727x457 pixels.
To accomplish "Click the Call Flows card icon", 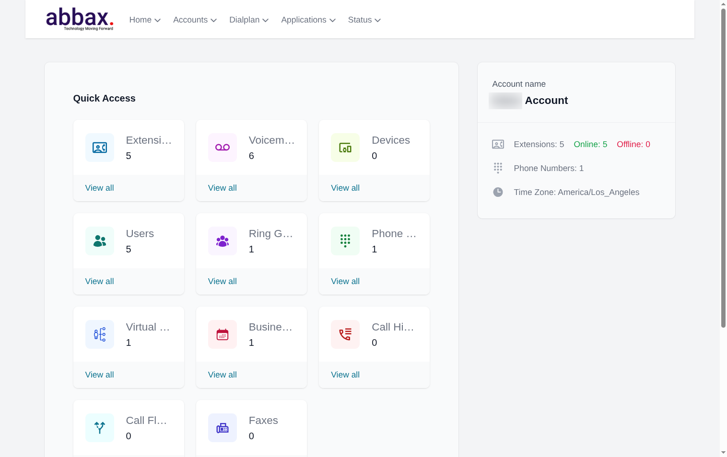I will 100,428.
